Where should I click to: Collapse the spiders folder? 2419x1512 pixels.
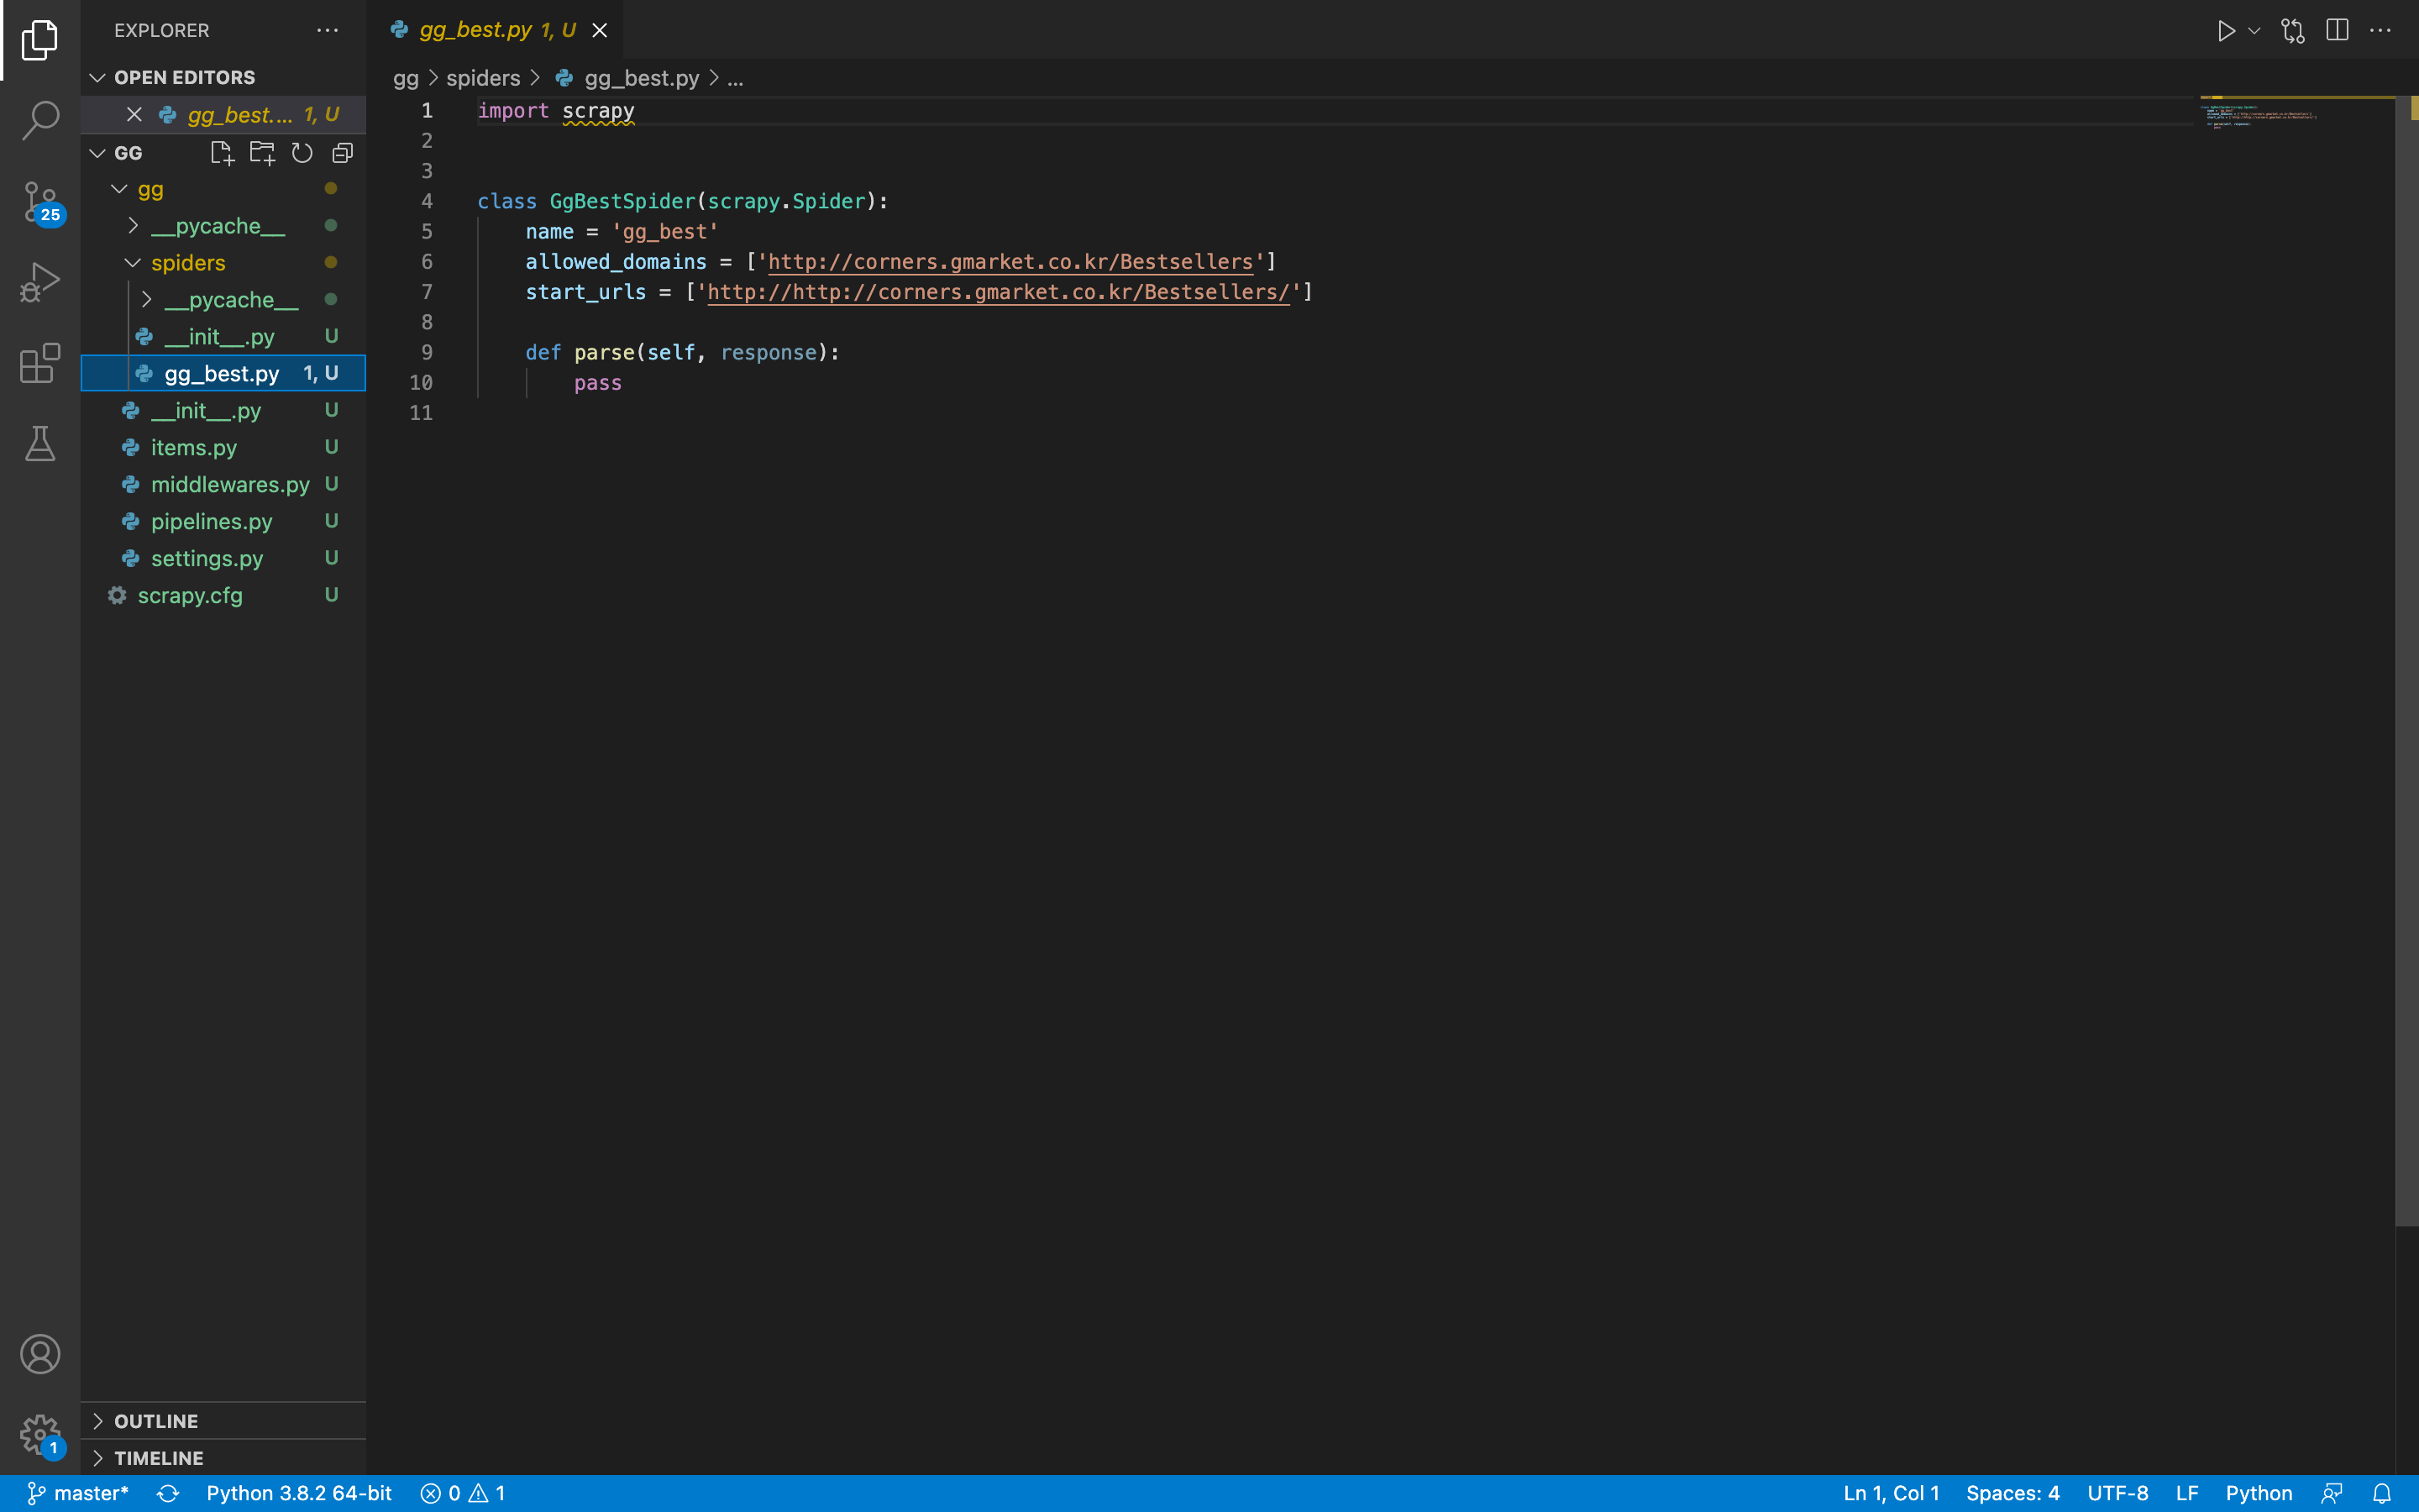coord(224,263)
